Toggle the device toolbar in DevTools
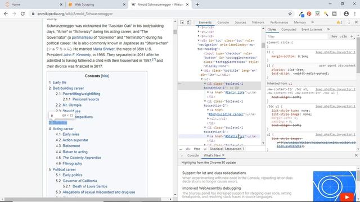The image size is (360, 202). tap(189, 22)
